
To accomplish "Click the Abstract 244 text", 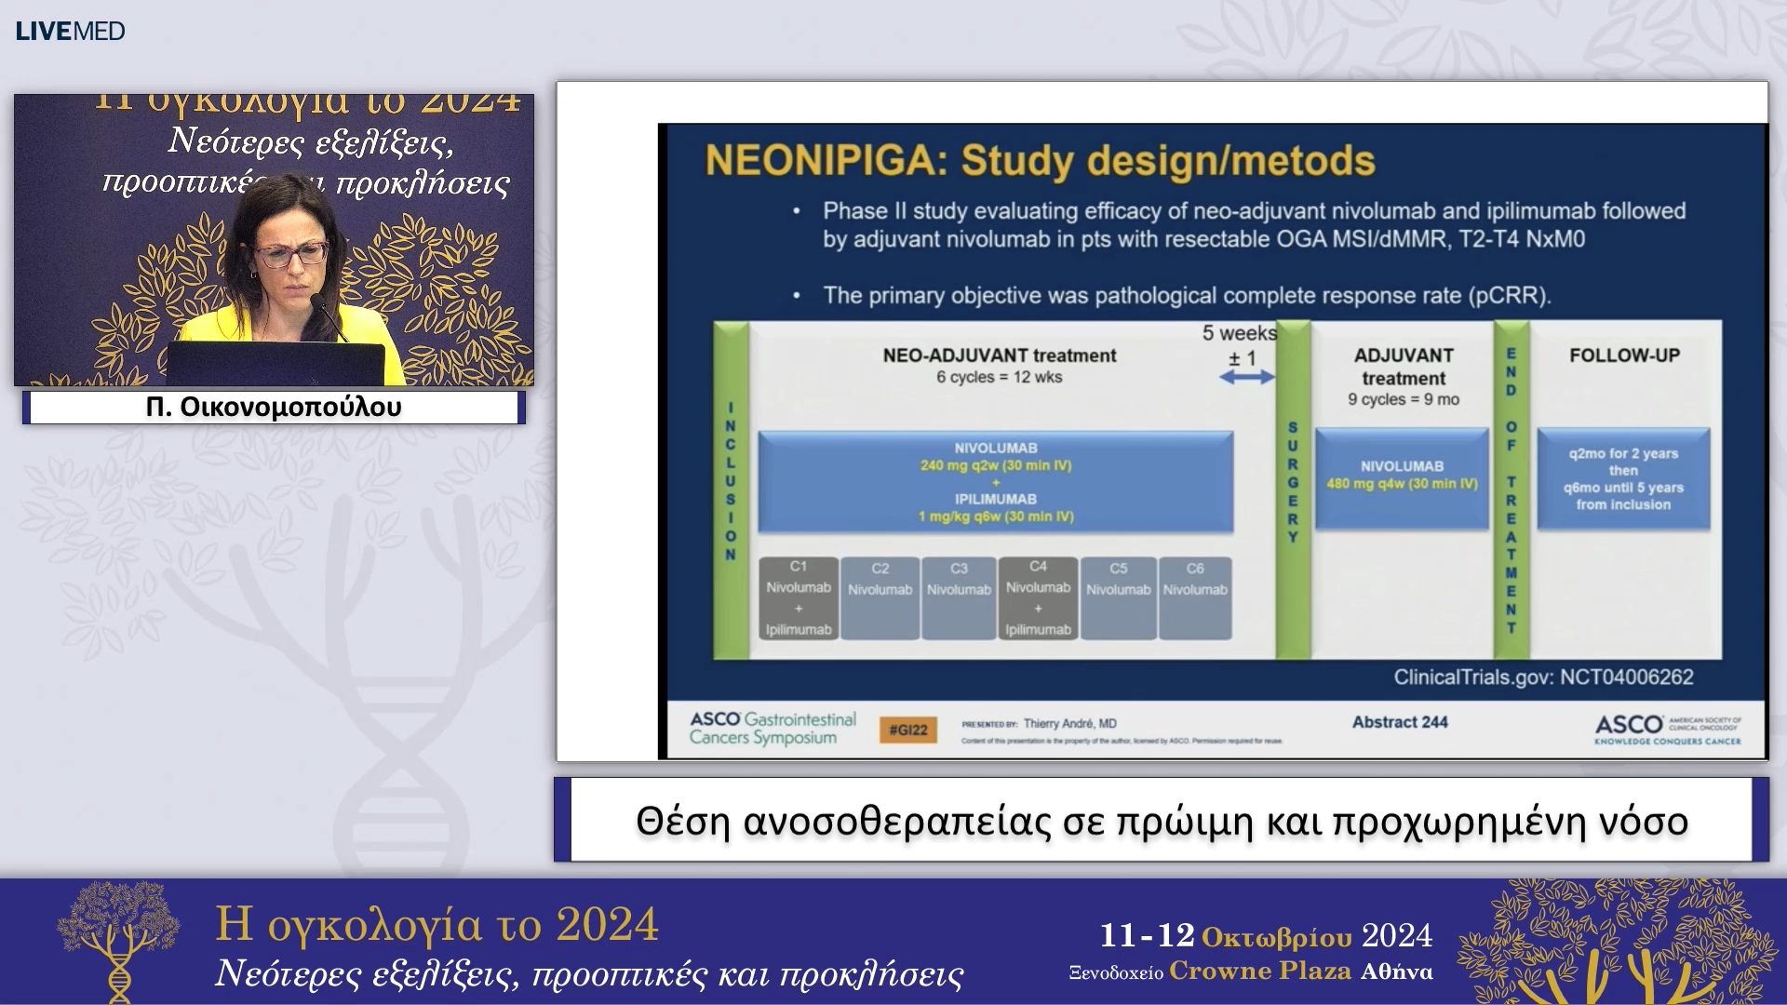I will tap(1400, 722).
